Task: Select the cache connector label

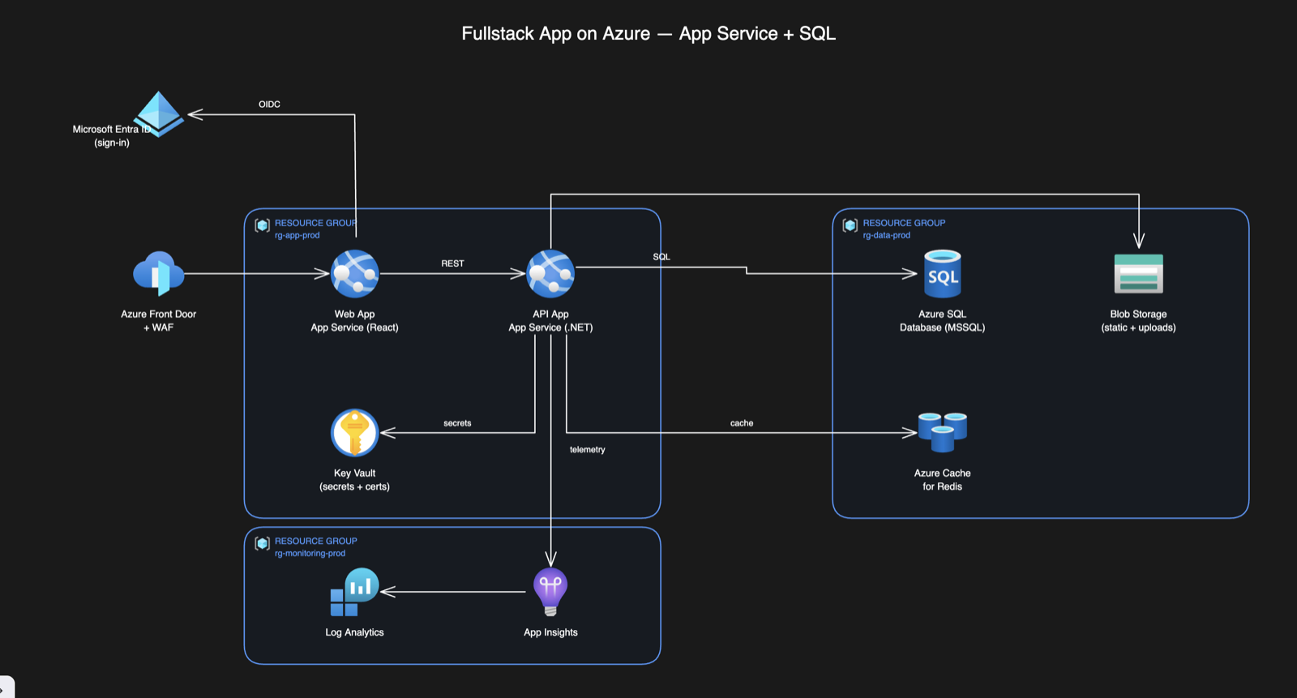Action: [x=742, y=423]
